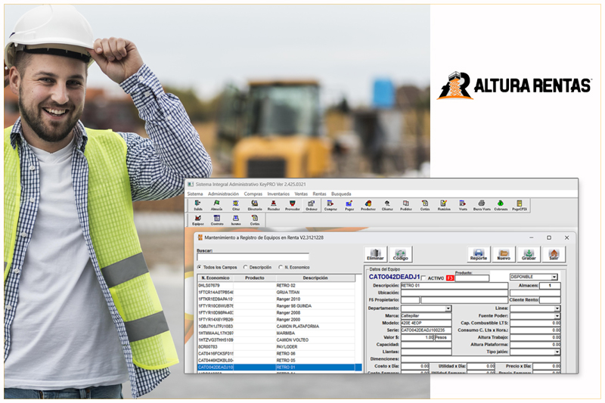Open the Reporte printer icon
The height and width of the screenshot is (403, 605).
click(x=478, y=254)
